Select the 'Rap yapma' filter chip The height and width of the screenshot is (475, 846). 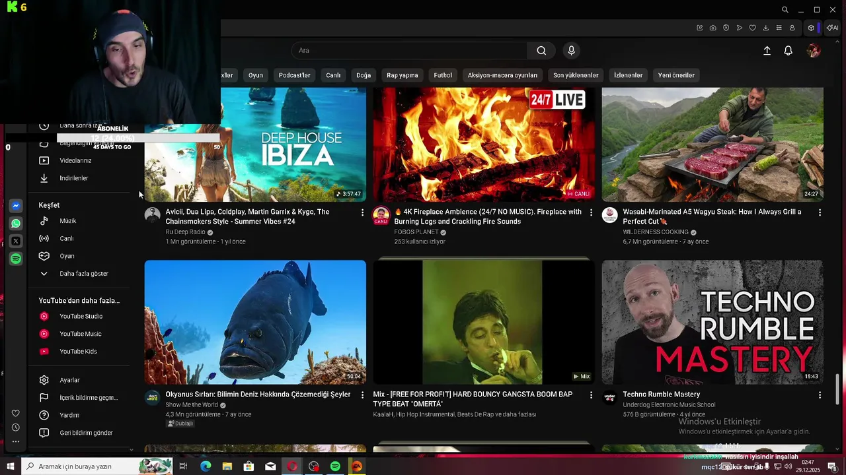point(403,75)
